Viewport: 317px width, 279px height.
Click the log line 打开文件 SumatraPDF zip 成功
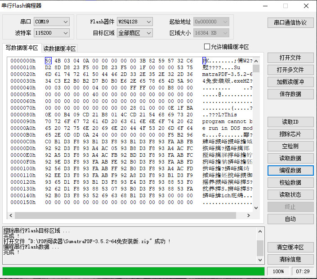[x=87, y=241]
